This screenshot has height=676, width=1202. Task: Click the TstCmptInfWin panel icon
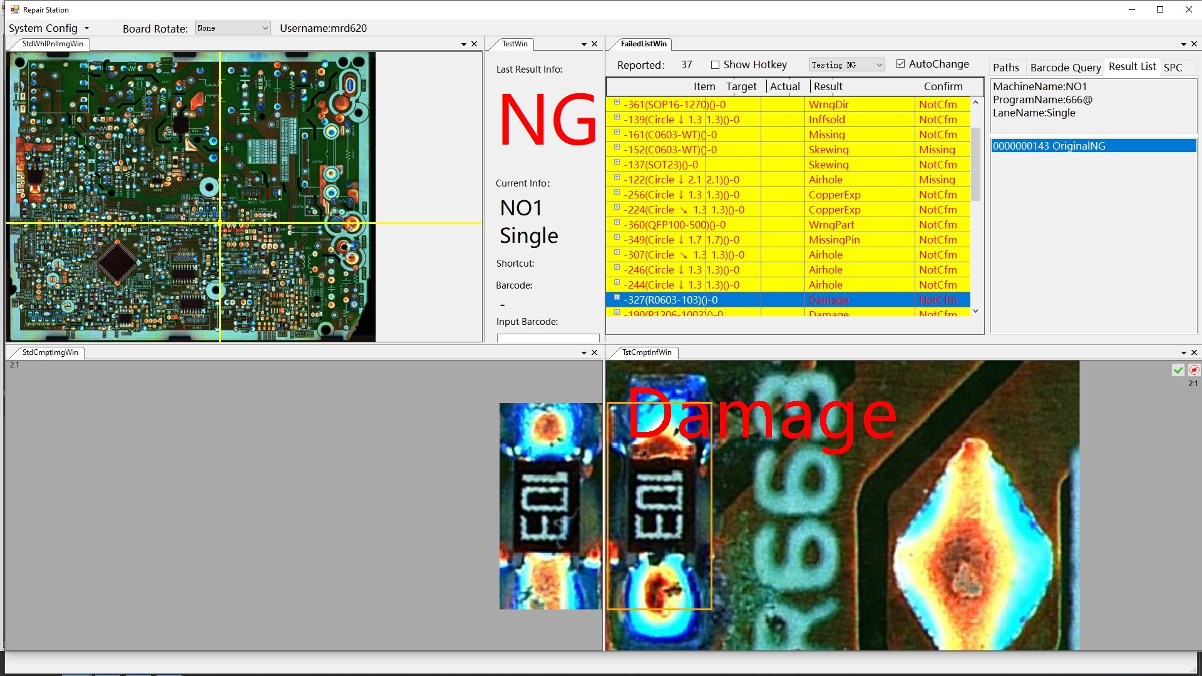[x=647, y=352]
